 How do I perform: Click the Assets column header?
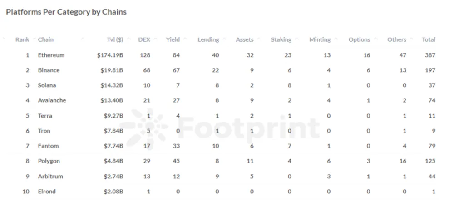point(245,39)
